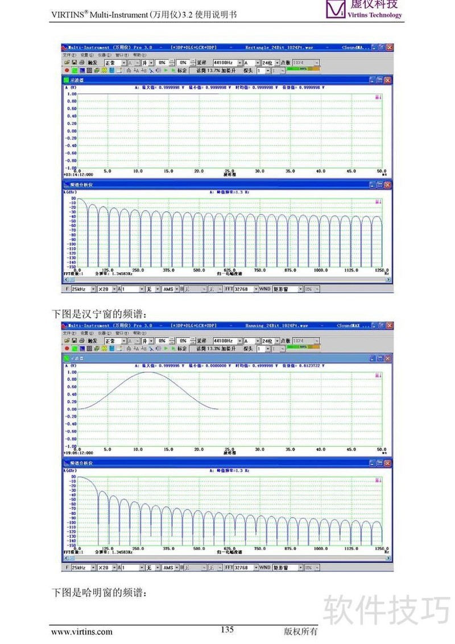455x644 pixels.
Task: Click the green play arrow in Rectangle window
Action: coord(166,71)
